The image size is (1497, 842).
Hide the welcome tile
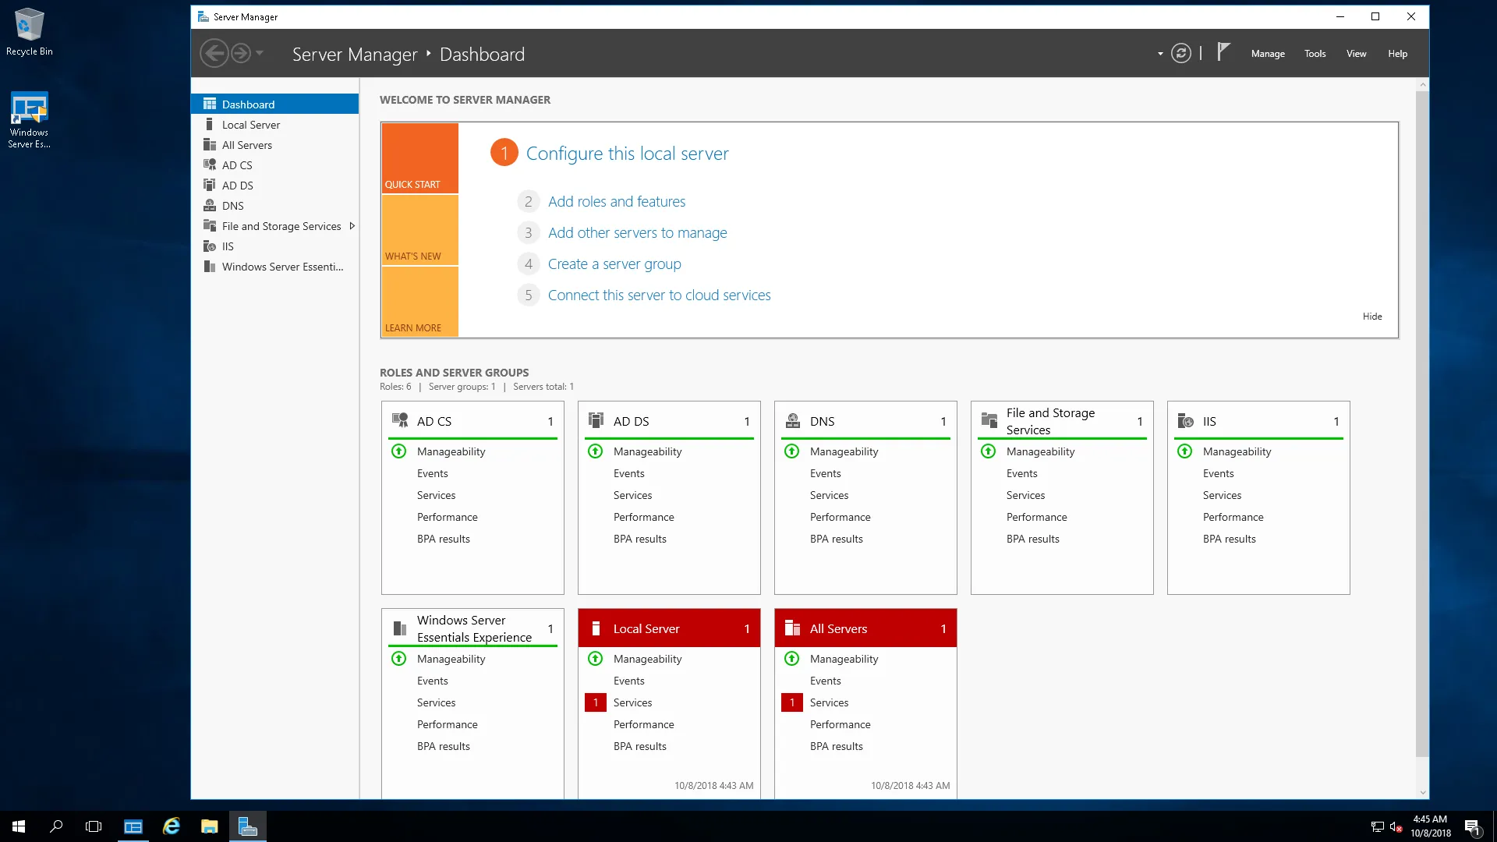click(1372, 316)
